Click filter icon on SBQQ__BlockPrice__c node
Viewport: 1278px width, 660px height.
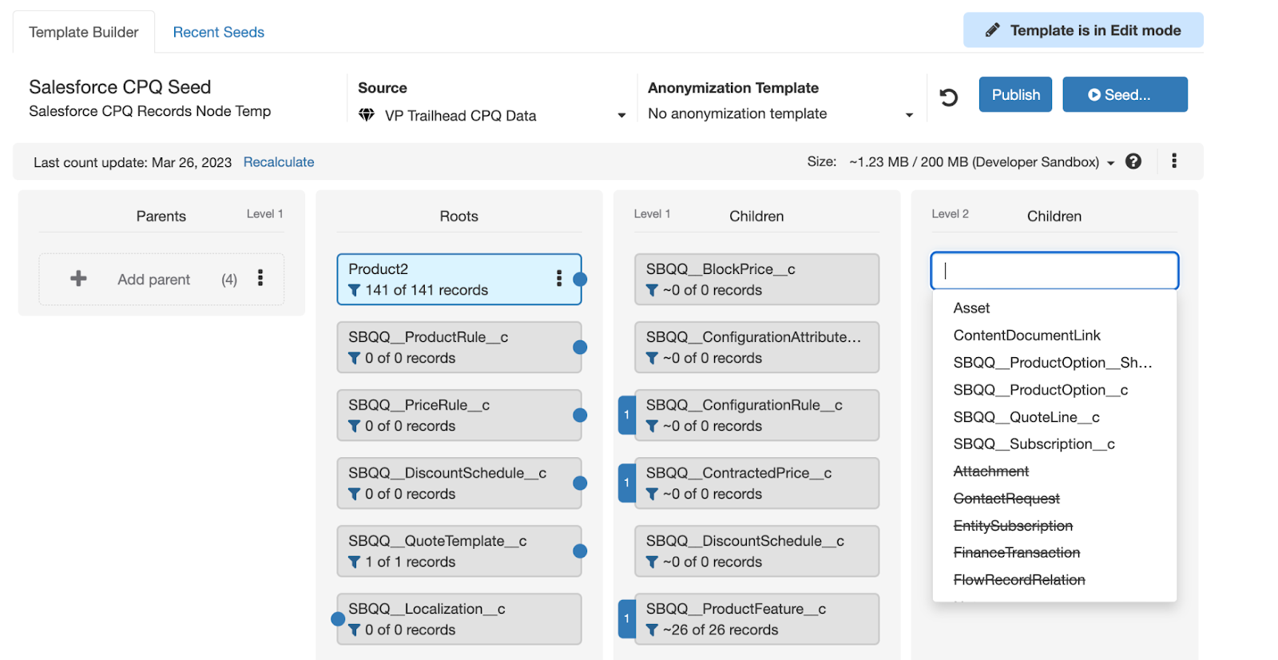[x=653, y=290]
